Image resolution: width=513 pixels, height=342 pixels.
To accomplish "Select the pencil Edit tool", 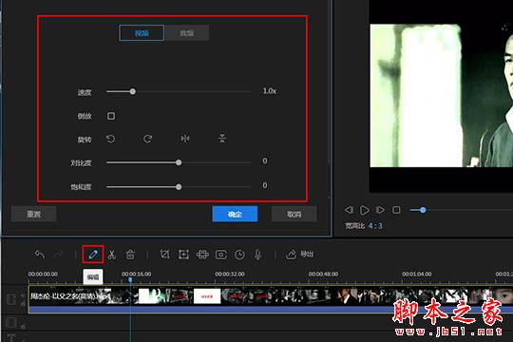I will coord(93,255).
